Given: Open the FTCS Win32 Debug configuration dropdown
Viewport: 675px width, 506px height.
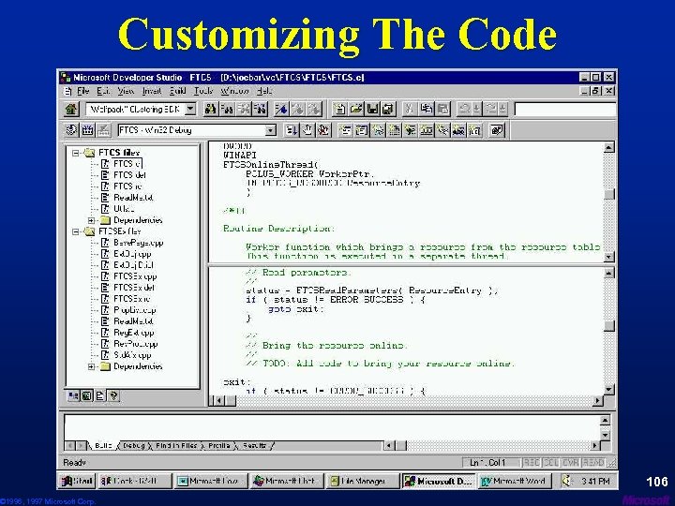Looking at the screenshot, I should pyautogui.click(x=270, y=130).
